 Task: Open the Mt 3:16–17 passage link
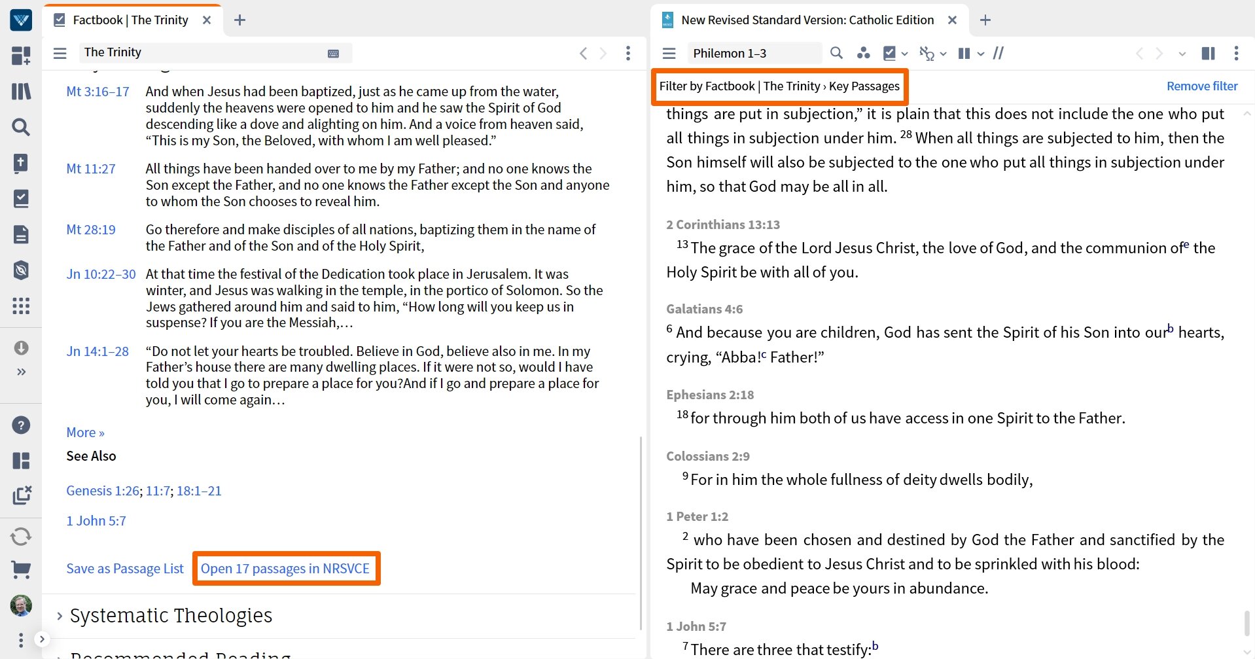tap(97, 92)
